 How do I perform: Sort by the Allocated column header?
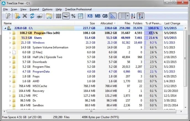point(107,23)
